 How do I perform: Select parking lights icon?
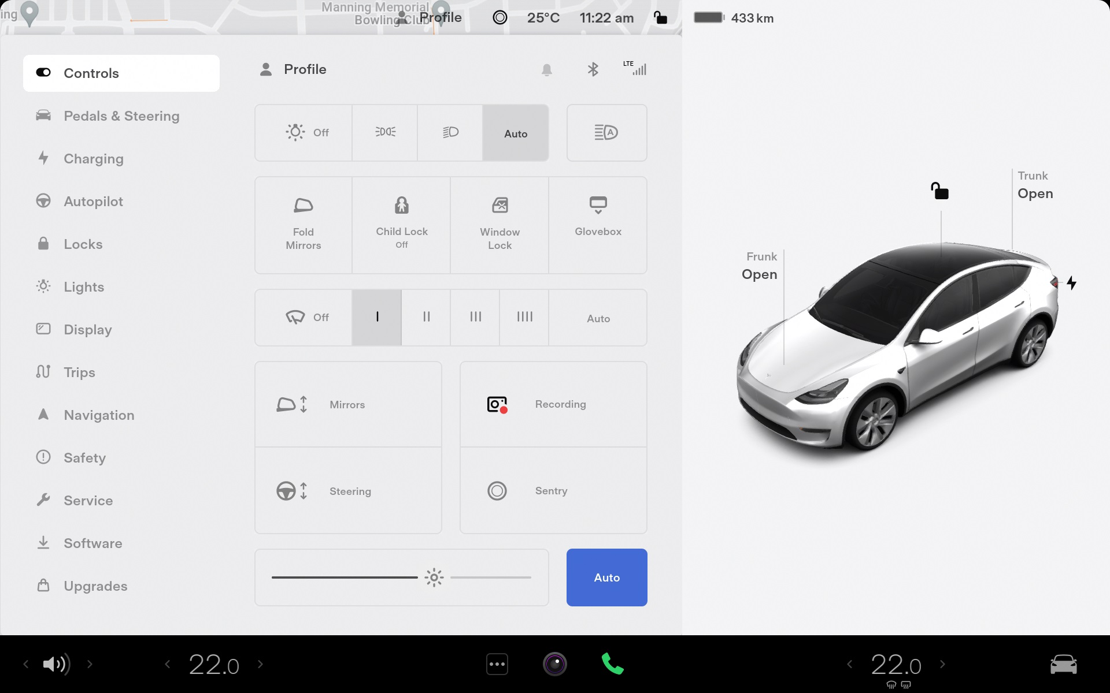pyautogui.click(x=385, y=132)
